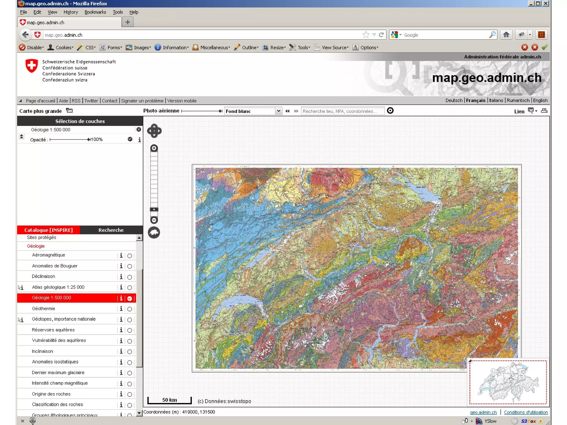The height and width of the screenshot is (425, 567).
Task: Click the full extent Switzerland icon
Action: [x=154, y=232]
